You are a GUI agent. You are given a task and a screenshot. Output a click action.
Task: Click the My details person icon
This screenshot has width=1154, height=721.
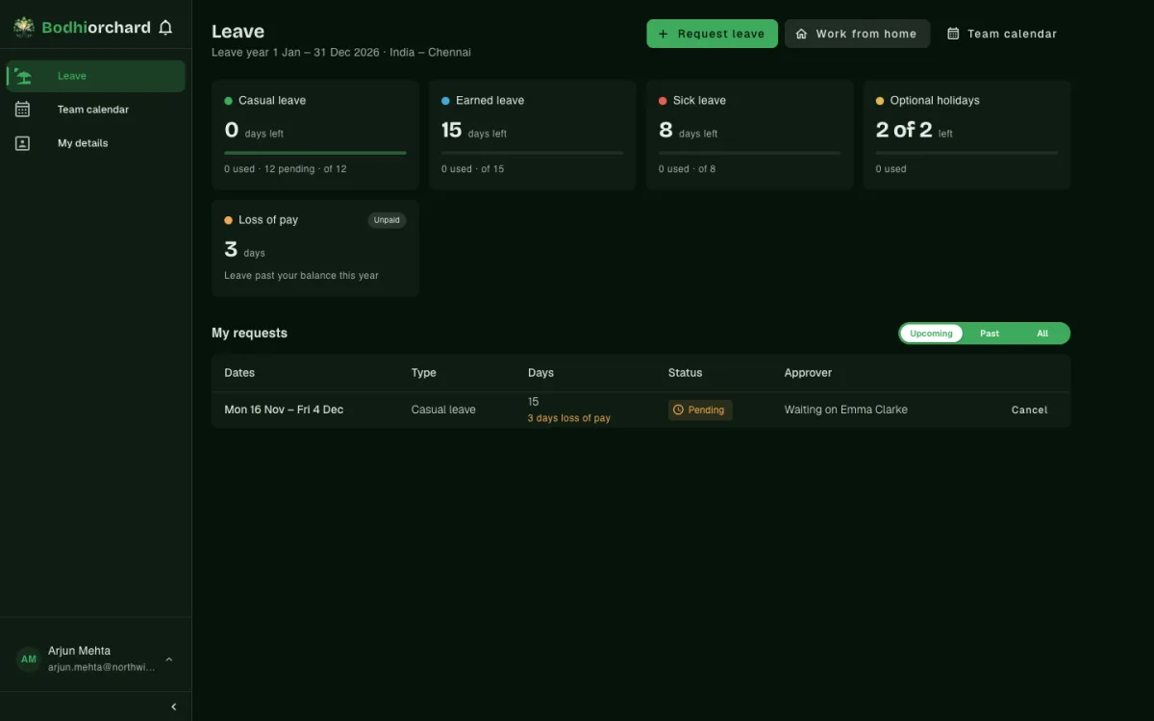point(23,143)
